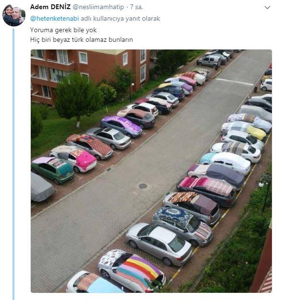This screenshot has width=282, height=300.
Task: Open Adem DENİZ's profile avatar
Action: tap(14, 15)
